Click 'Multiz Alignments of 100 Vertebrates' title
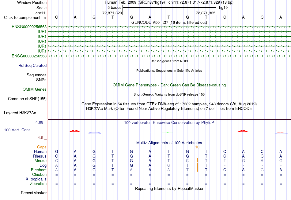Image resolution: width=291 pixels, height=200 pixels. pyautogui.click(x=169, y=143)
